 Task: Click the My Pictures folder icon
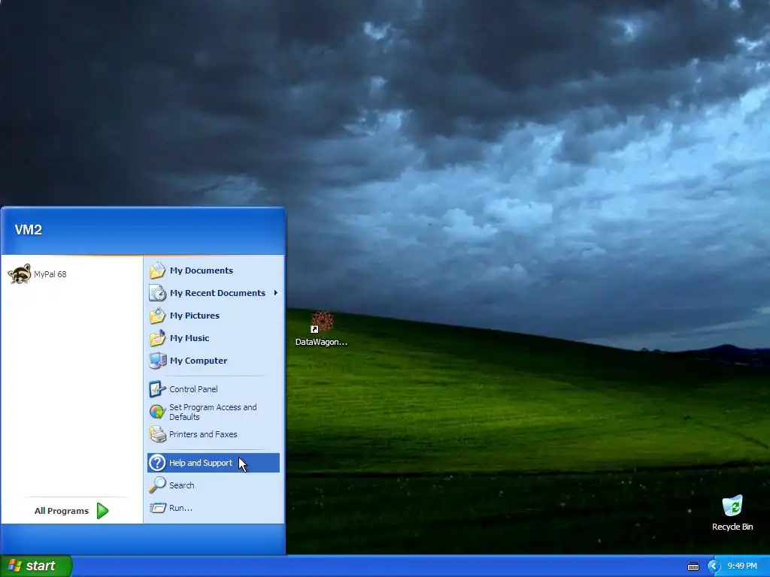157,316
